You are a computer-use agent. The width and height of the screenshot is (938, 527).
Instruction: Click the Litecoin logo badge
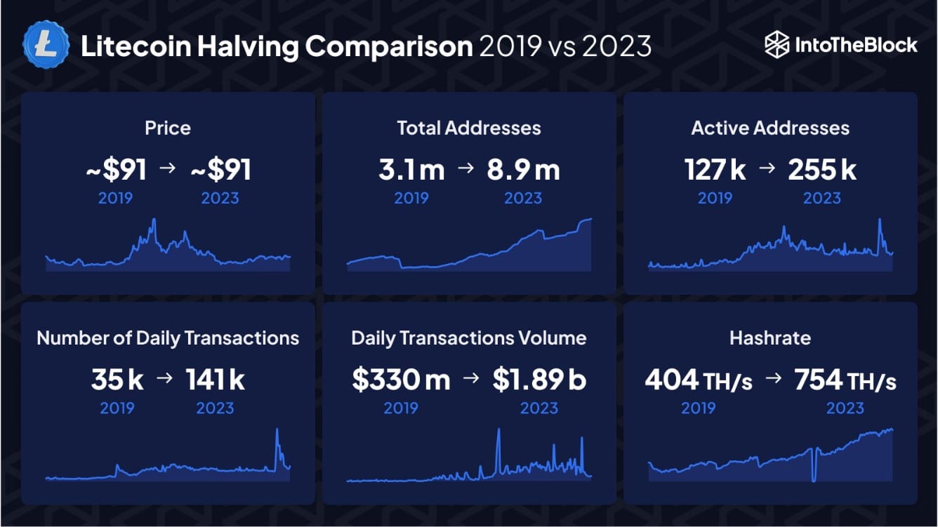(x=44, y=45)
